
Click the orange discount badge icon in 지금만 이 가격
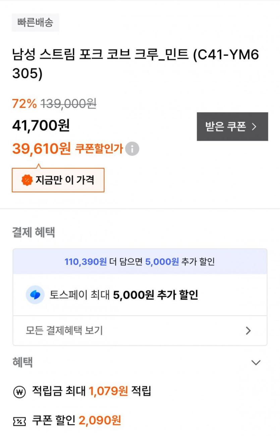tap(27, 180)
